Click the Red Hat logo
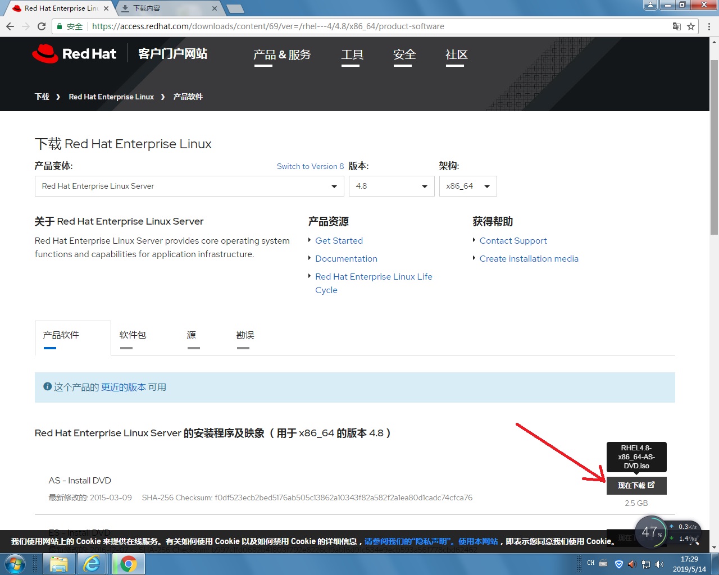Image resolution: width=719 pixels, height=575 pixels. [74, 54]
